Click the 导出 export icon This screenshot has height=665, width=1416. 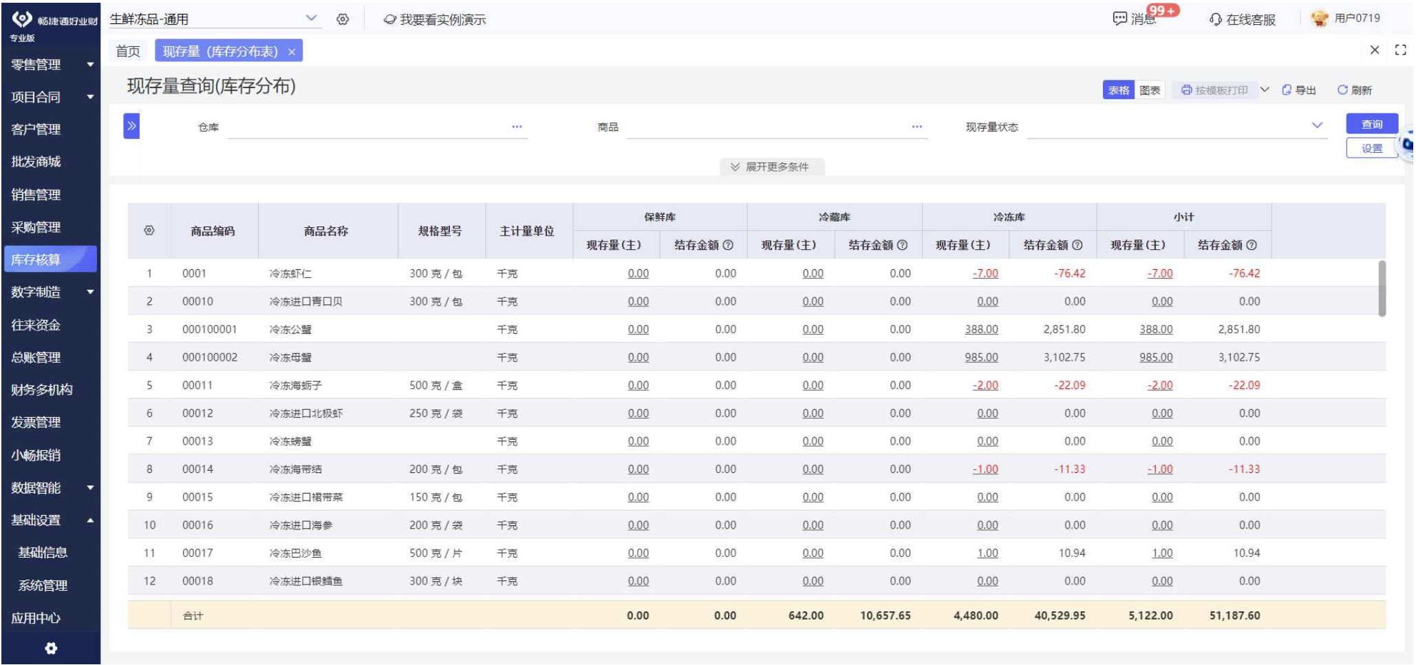[1287, 90]
